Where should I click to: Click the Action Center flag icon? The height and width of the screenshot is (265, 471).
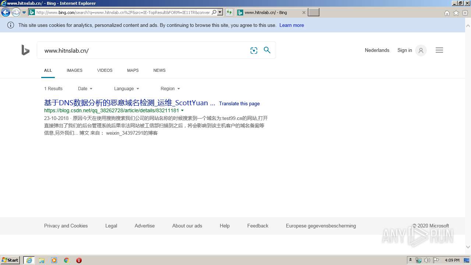tap(436, 260)
